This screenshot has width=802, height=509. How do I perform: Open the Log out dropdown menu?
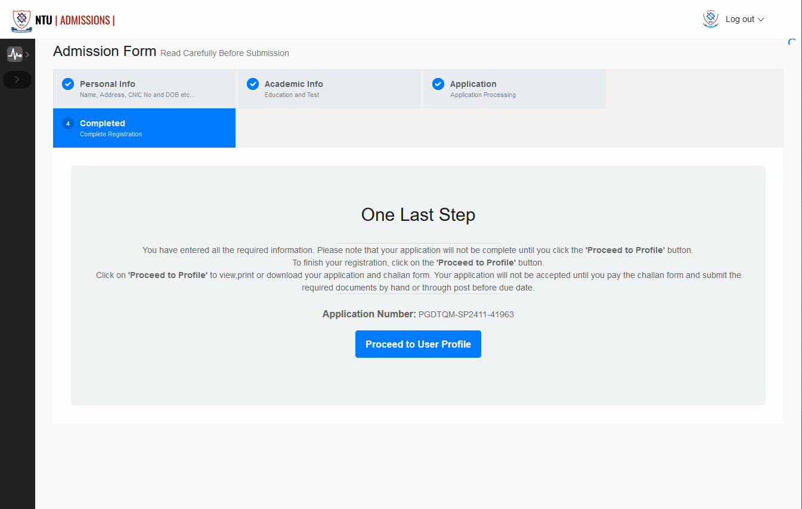740,19
